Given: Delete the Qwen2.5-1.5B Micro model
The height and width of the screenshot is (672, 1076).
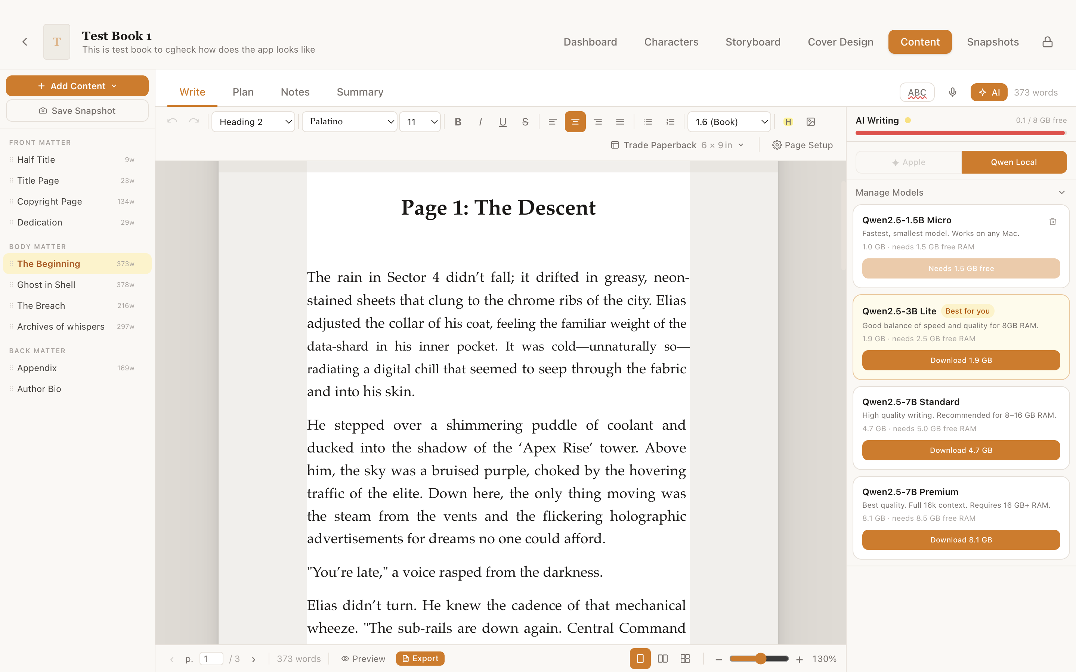Looking at the screenshot, I should pyautogui.click(x=1052, y=221).
